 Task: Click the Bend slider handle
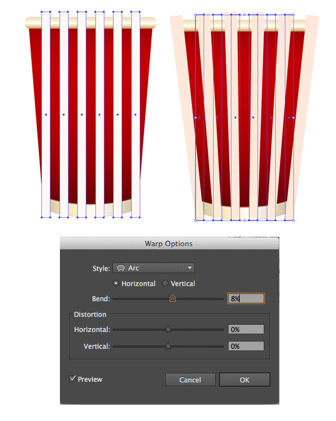click(172, 298)
